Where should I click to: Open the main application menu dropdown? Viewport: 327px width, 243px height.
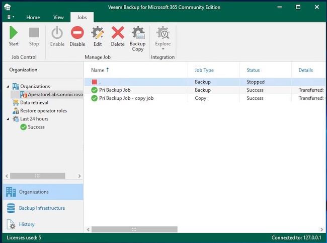click(11, 17)
